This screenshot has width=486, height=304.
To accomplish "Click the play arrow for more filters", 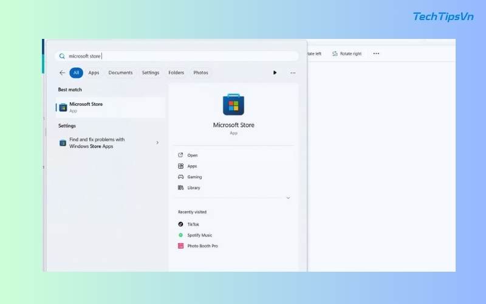I will (x=275, y=72).
